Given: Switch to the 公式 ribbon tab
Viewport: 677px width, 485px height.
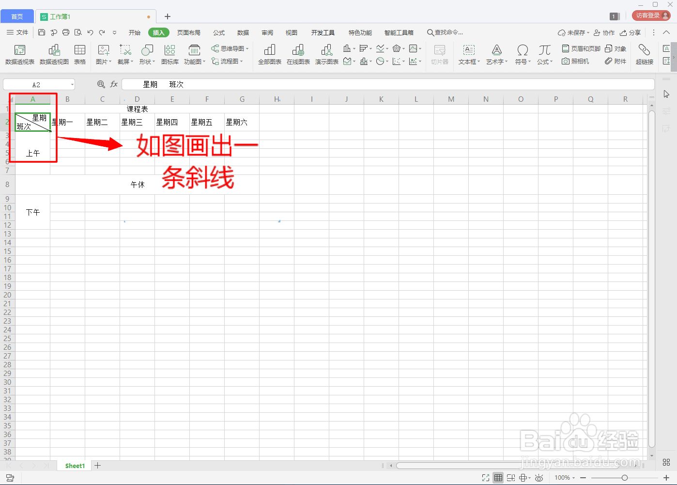Looking at the screenshot, I should tap(219, 32).
